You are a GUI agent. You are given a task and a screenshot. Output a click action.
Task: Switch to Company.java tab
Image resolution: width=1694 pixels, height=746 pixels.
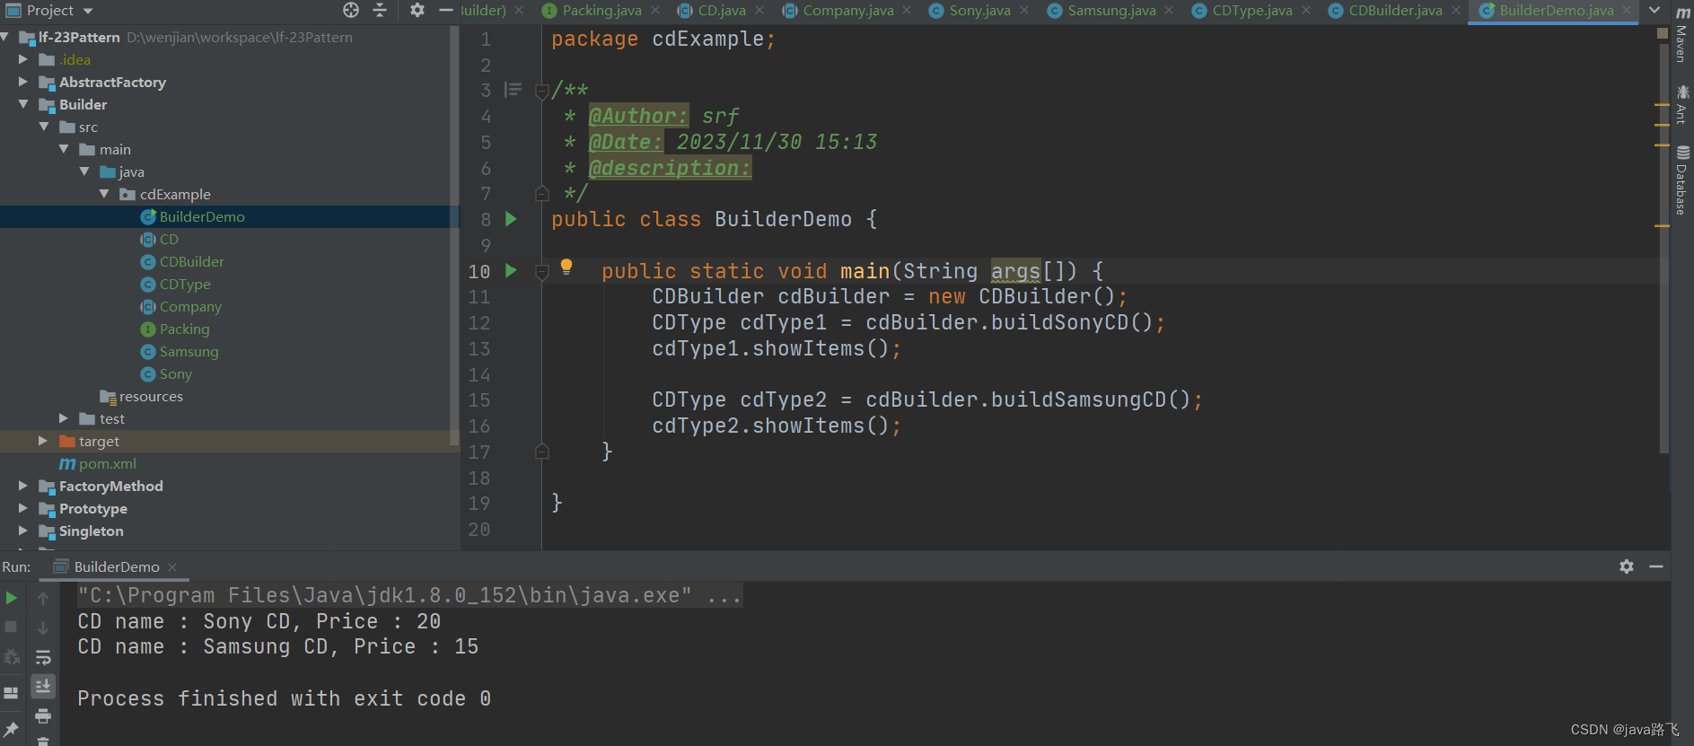pos(847,11)
